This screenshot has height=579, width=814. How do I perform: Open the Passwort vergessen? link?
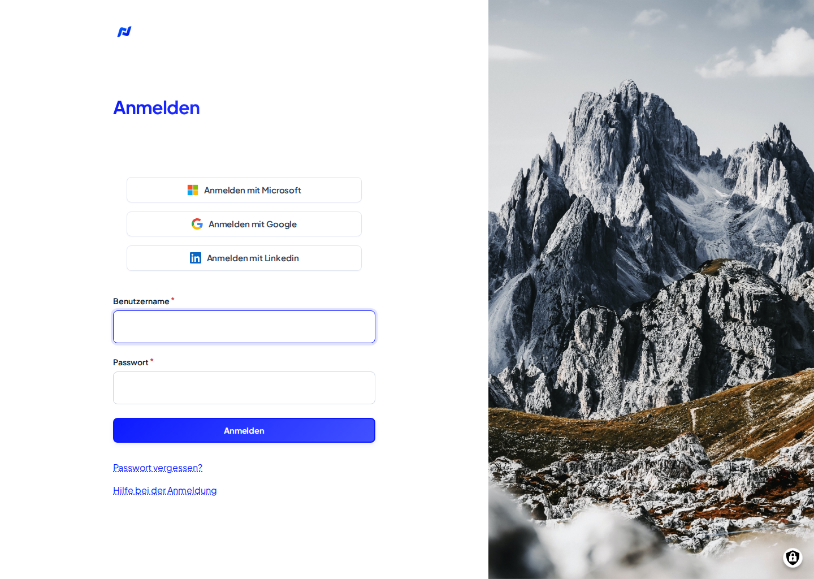click(x=158, y=468)
